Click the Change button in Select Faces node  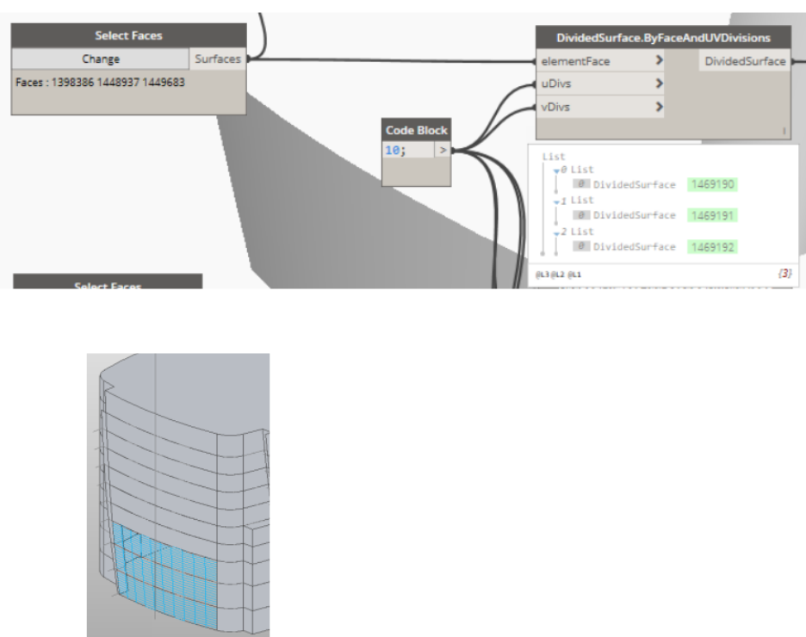[x=101, y=59]
